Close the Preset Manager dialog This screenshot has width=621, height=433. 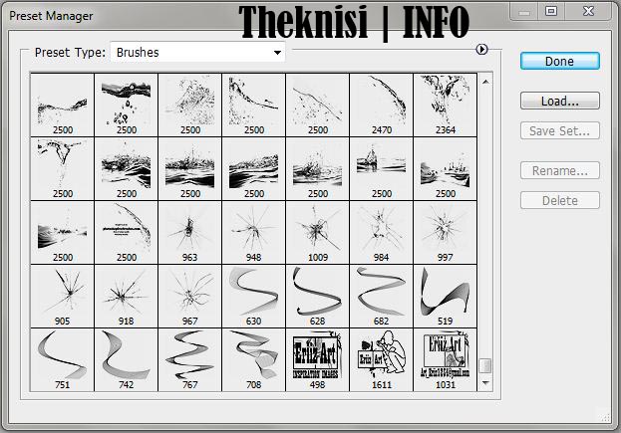[x=589, y=10]
